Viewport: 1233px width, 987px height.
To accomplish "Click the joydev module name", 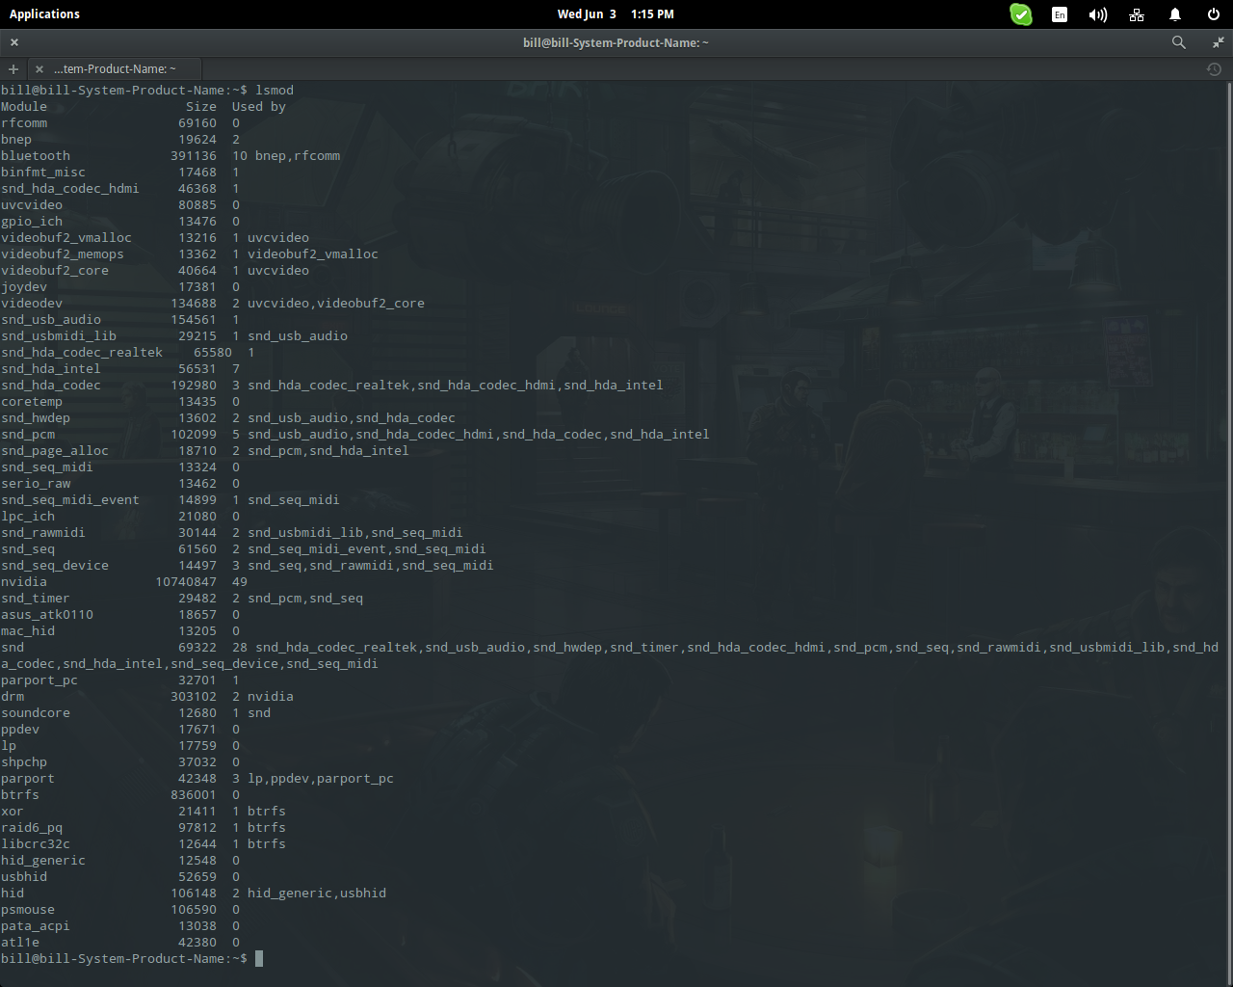I will [24, 287].
